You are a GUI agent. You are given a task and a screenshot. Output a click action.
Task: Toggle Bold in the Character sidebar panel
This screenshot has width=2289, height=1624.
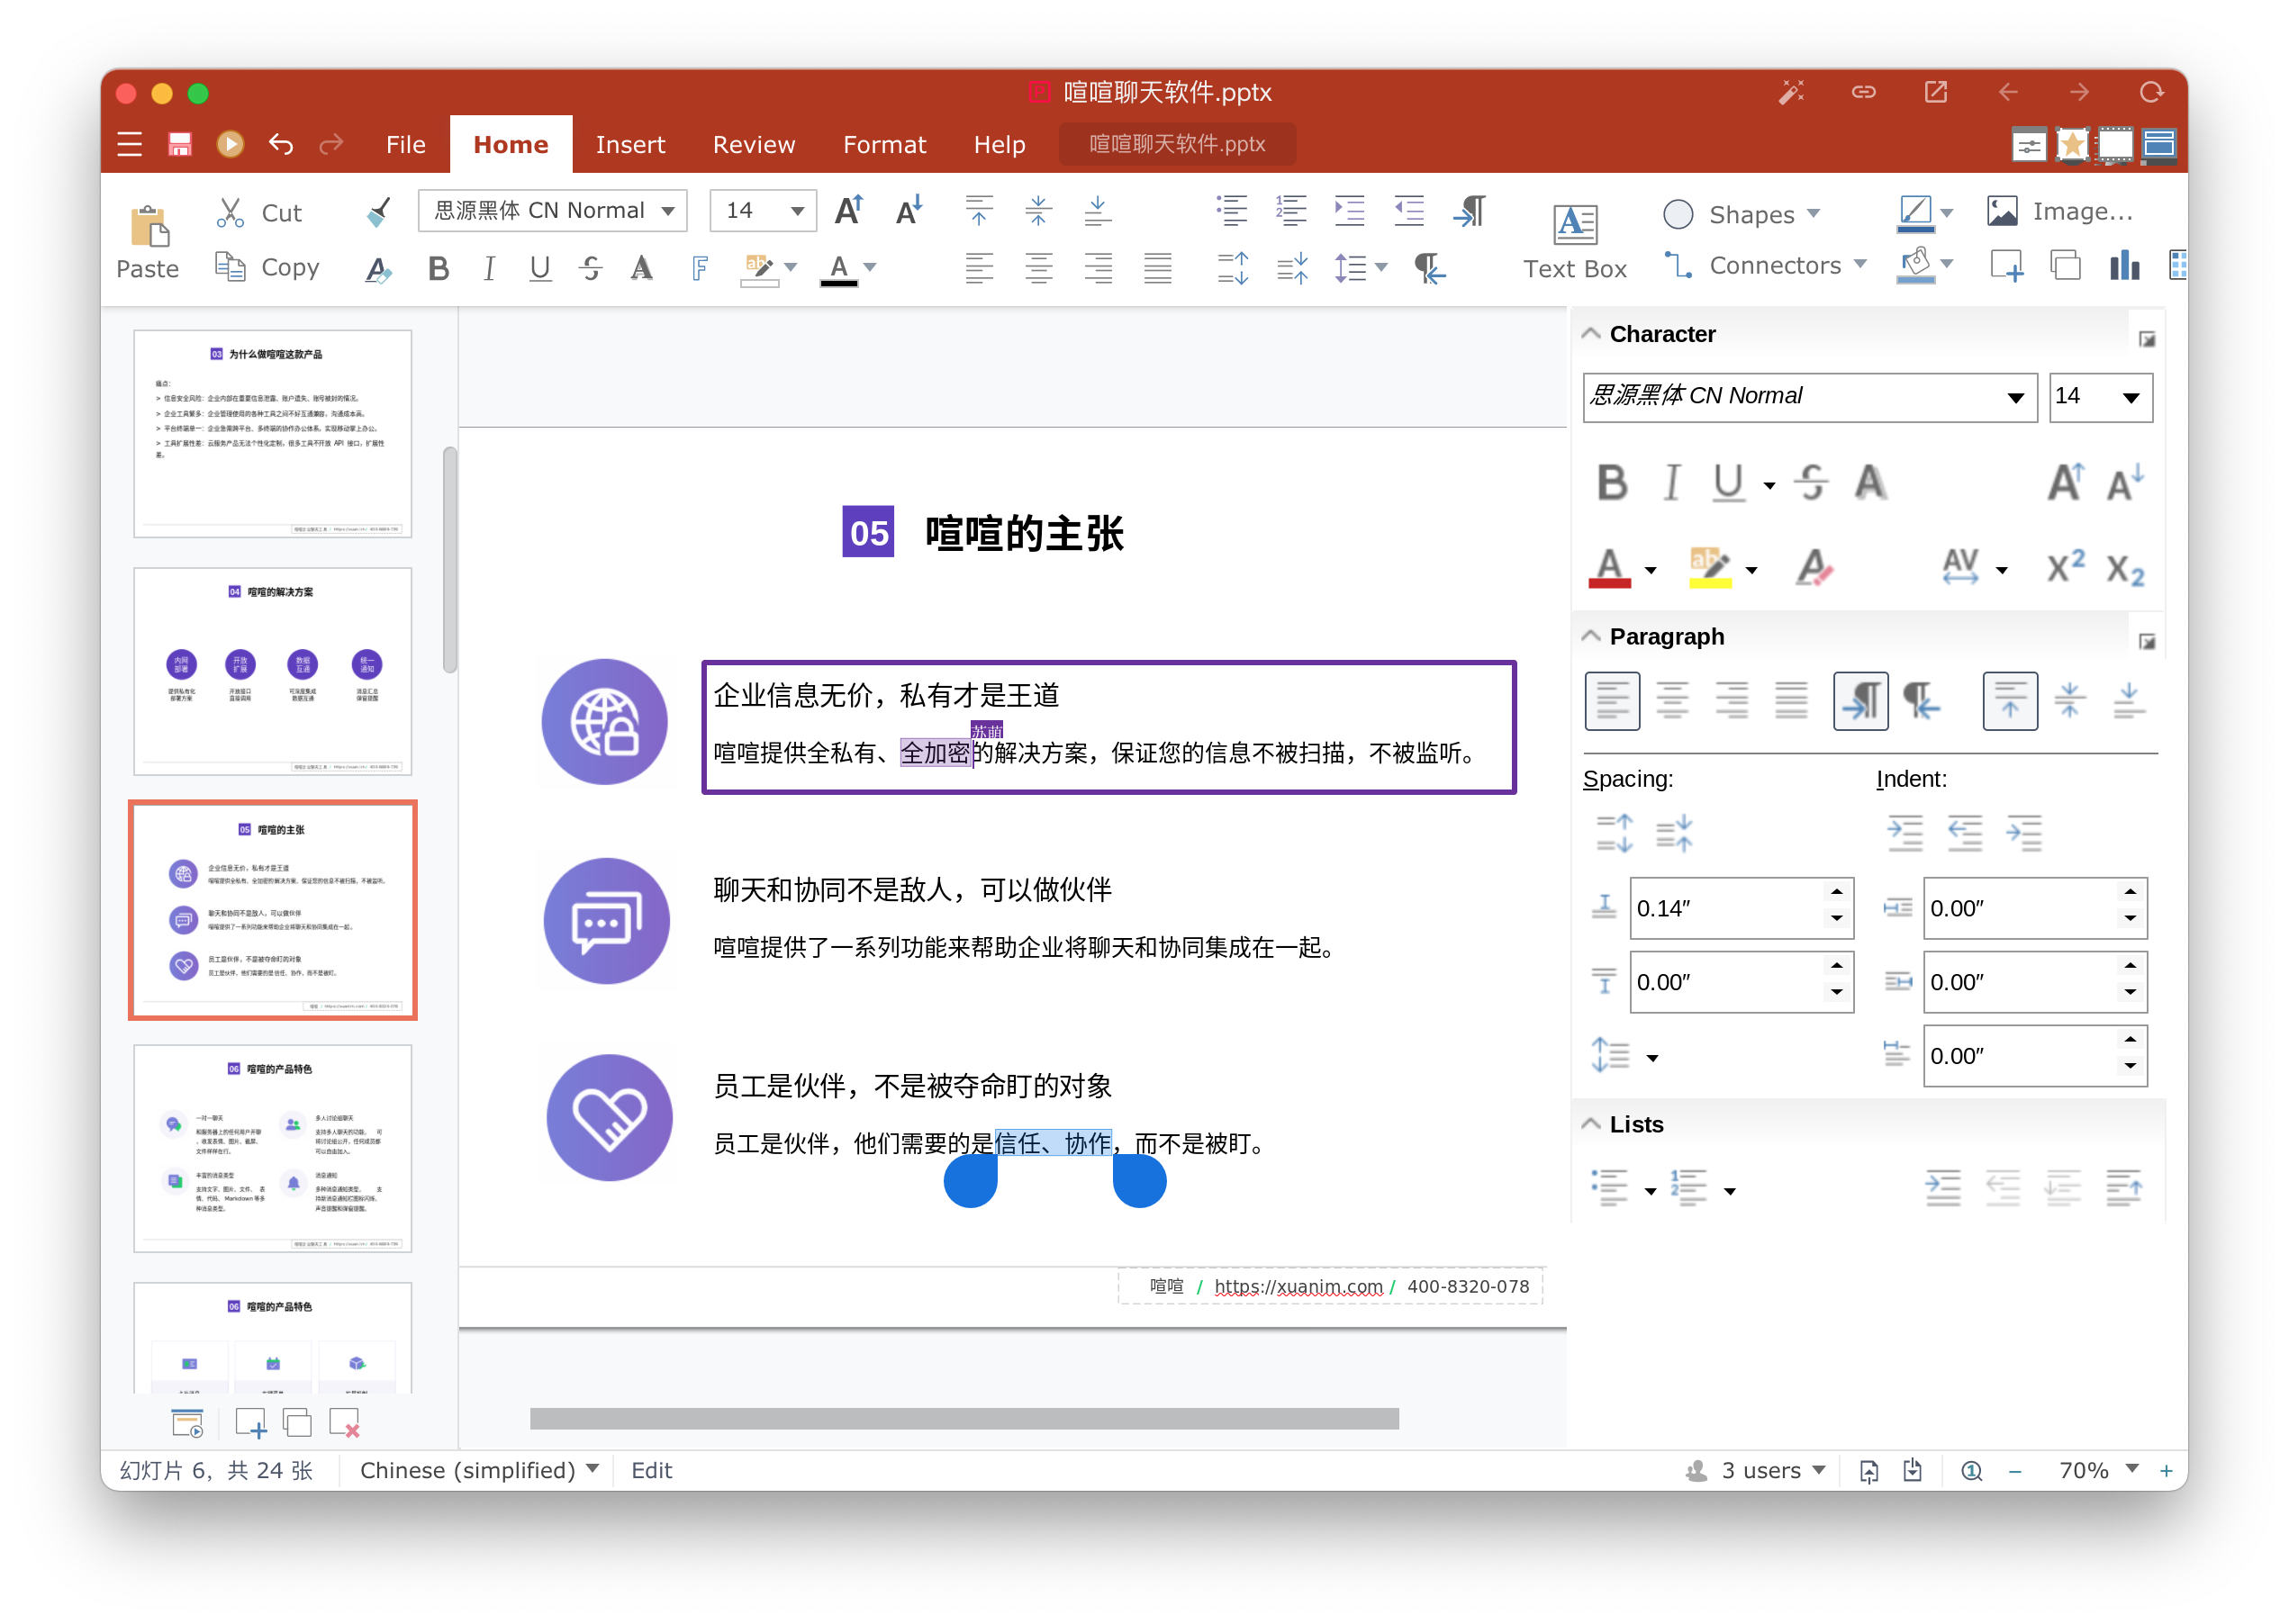coord(1612,484)
